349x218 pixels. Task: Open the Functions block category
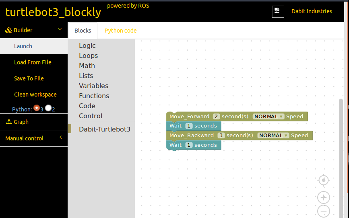(94, 96)
